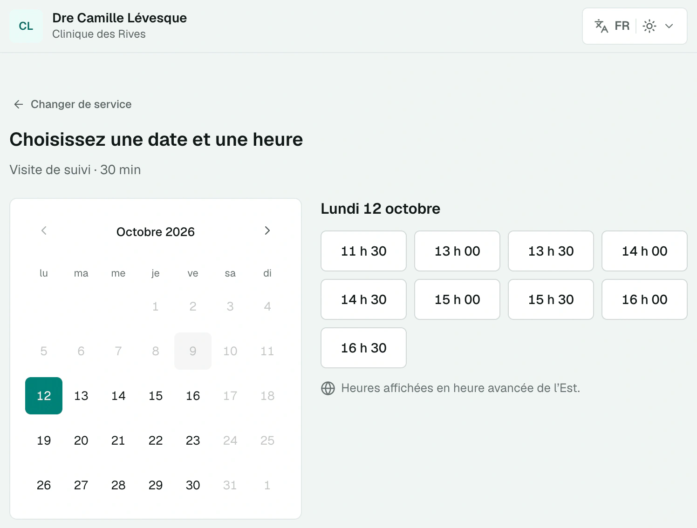Viewport: 697px width, 528px height.
Task: Click the Lundi 12 octobre heading
Action: point(381,209)
